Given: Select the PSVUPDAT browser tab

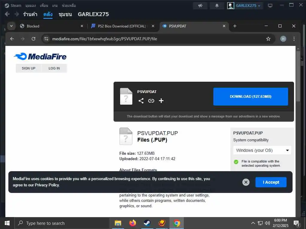Looking at the screenshot, I should pyautogui.click(x=193, y=26).
